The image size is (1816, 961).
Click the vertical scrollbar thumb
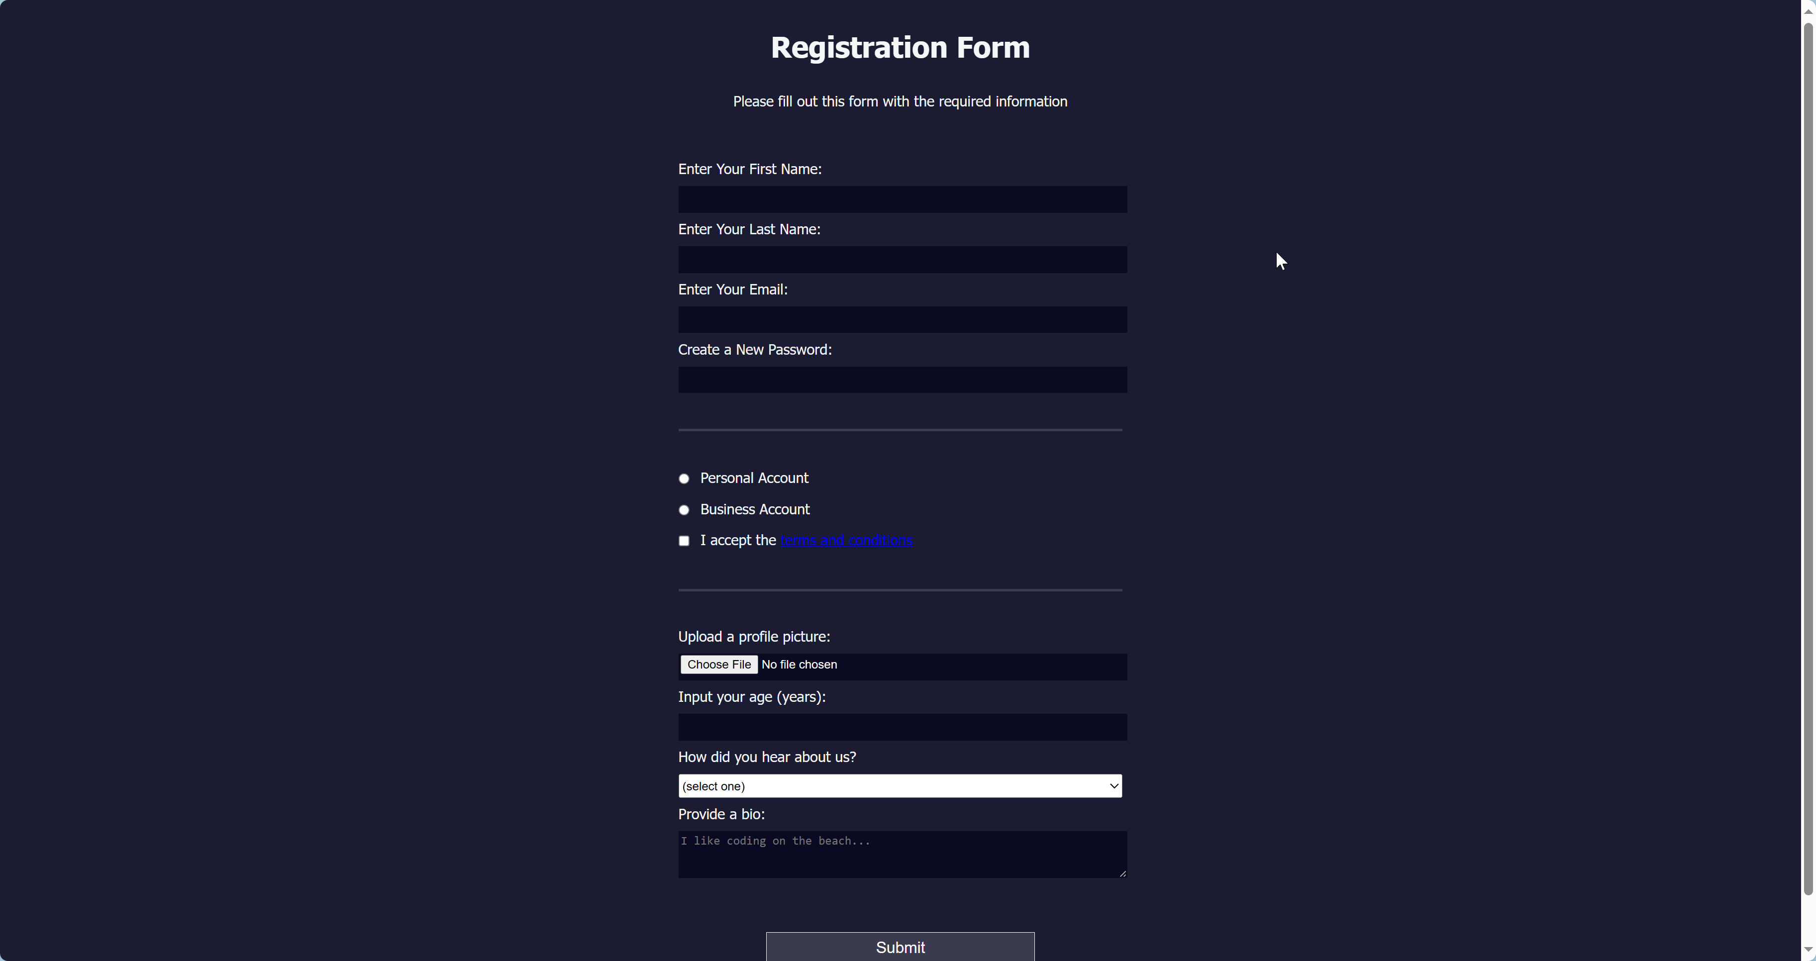pos(1808,458)
